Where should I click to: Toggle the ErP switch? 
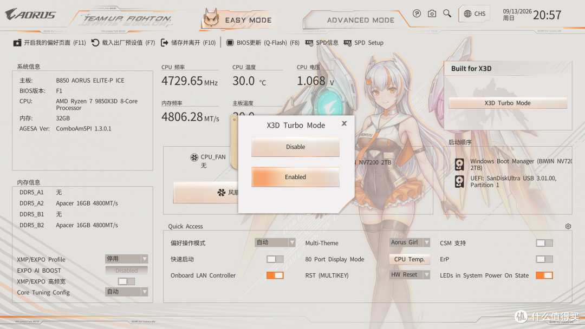(544, 259)
